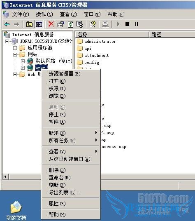
Task: Click the attachment folder icon
Action: pyautogui.click(x=80, y=55)
